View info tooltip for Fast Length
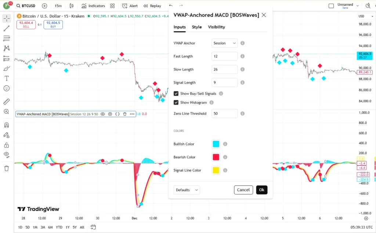This screenshot has width=376, height=233. click(242, 57)
